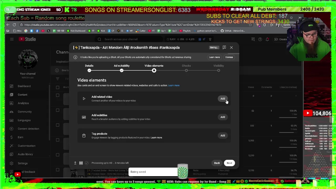Proceed with the Next button
Image resolution: width=336 pixels, height=189 pixels.
(x=229, y=163)
